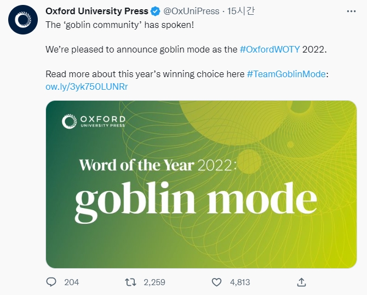Viewport: 367px width, 295px height.
Task: Click the 4,813 likes count
Action: point(240,282)
